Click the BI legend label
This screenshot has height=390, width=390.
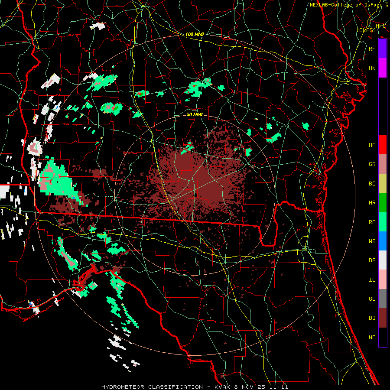pos(372,318)
